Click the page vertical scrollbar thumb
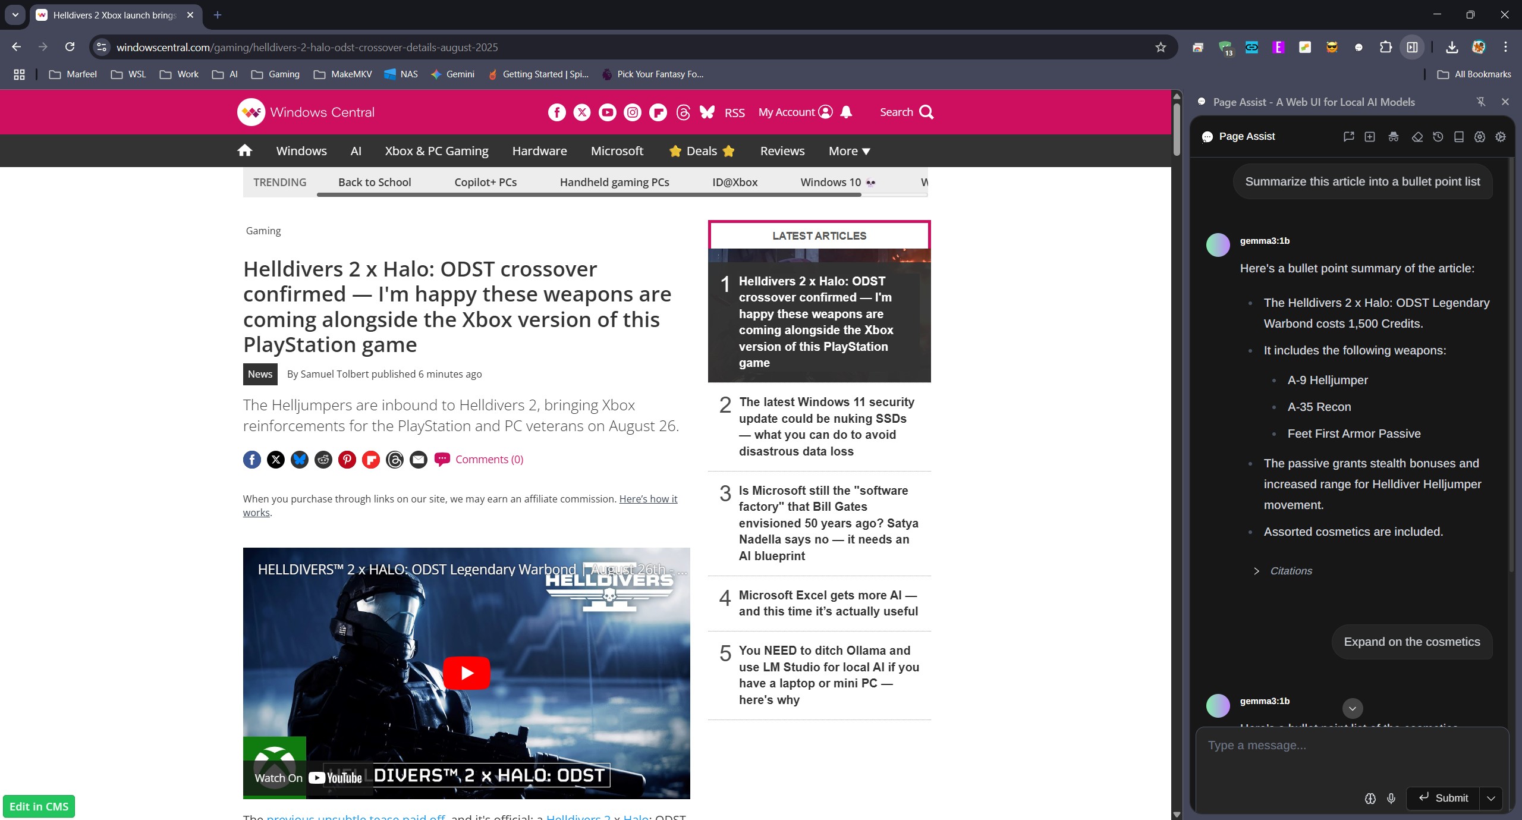This screenshot has height=820, width=1522. [x=1177, y=129]
